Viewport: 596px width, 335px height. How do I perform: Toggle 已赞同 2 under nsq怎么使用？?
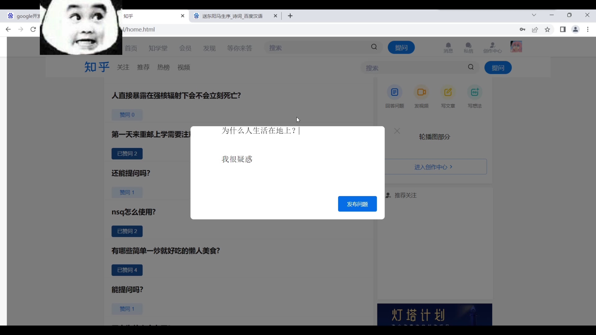[127, 231]
